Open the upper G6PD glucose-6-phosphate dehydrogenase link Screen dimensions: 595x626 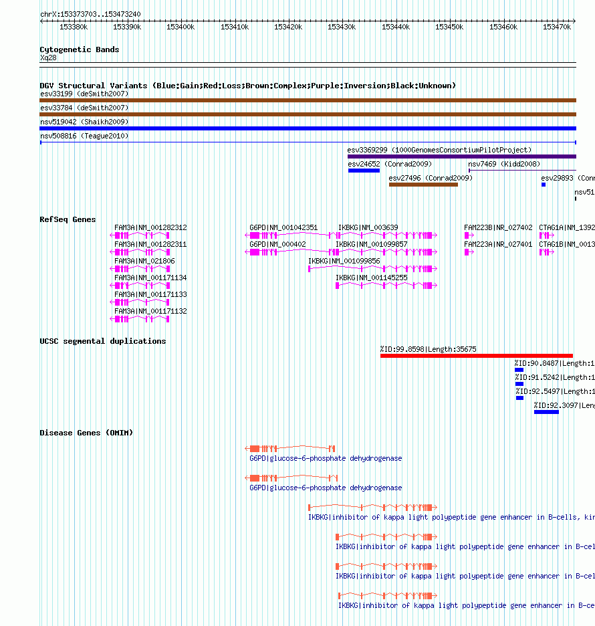(326, 458)
